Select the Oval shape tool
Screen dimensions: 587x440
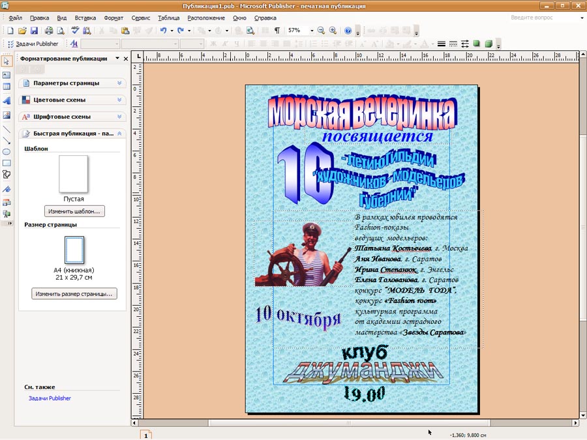(x=7, y=152)
